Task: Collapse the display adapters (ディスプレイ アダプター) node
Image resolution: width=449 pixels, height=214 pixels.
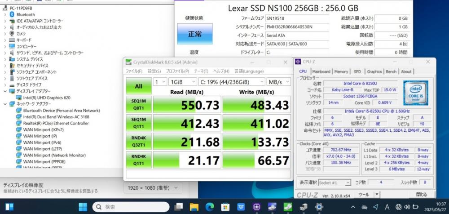Action: (5, 91)
